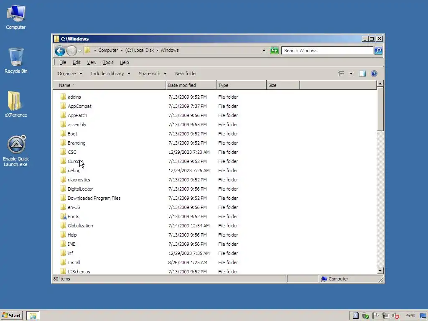
Task: Click the Windows breadcrumb segment
Action: [170, 50]
